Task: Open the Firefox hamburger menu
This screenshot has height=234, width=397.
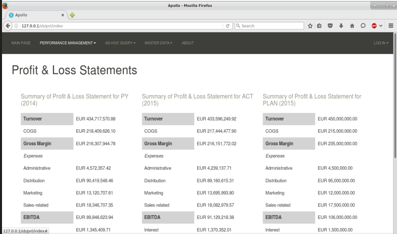Action: pos(391,26)
